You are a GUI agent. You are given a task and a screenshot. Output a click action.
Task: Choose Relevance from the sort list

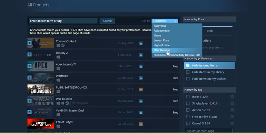177,26
